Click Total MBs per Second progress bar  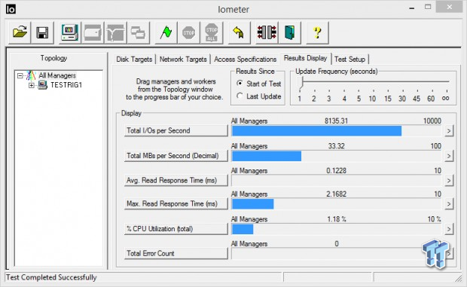click(x=337, y=156)
